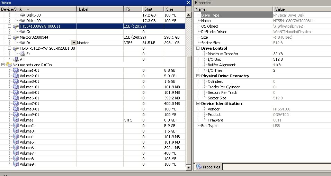Click the Volume3-01 icon

click(x=16, y=81)
